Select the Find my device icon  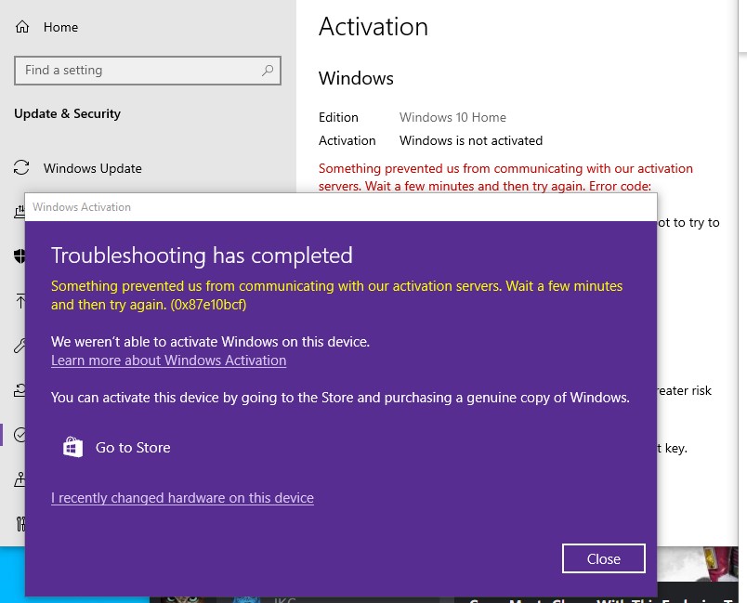pos(20,479)
